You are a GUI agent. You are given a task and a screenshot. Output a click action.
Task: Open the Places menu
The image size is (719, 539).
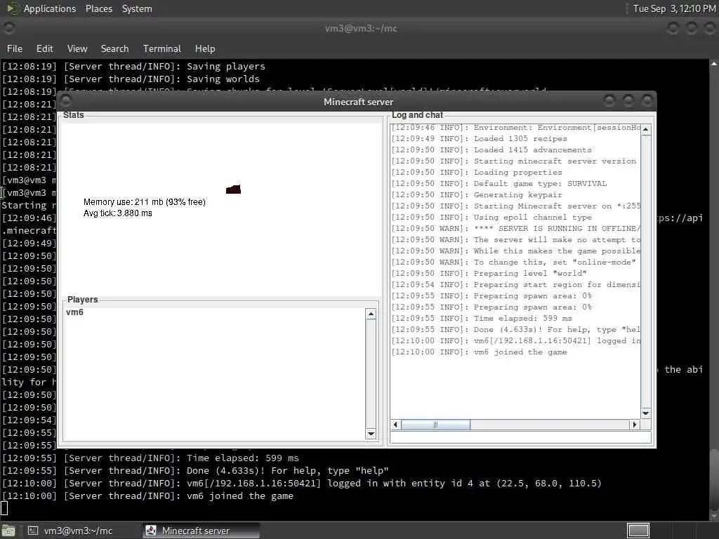(x=98, y=8)
